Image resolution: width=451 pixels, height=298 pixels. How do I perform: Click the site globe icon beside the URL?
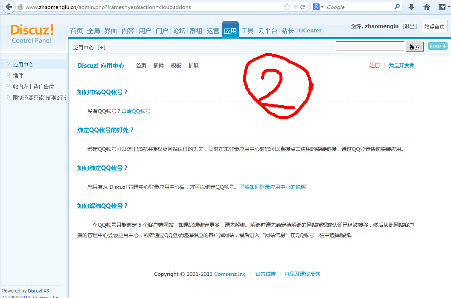[20, 7]
